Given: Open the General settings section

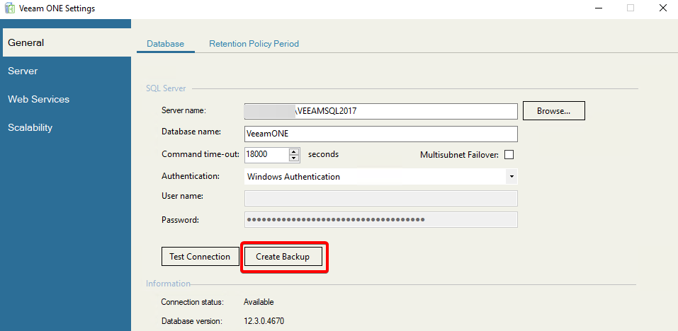Looking at the screenshot, I should click(x=26, y=42).
